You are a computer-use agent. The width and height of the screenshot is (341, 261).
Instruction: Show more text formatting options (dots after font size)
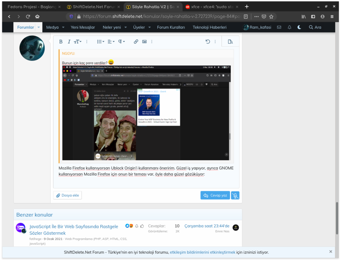click(86, 42)
